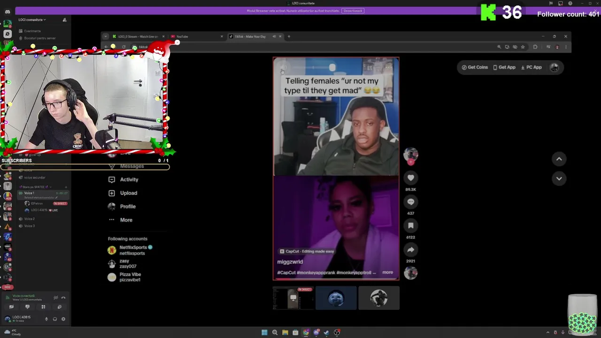Open File Explorer from the taskbar
The width and height of the screenshot is (601, 338).
(285, 332)
